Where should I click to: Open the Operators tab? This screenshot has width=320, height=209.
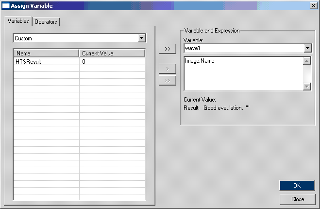[46, 21]
